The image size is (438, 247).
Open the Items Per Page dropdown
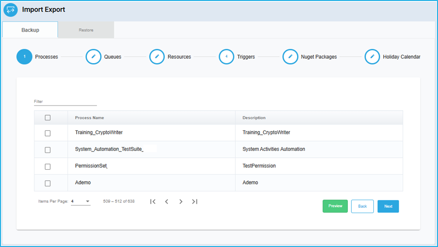[81, 201]
